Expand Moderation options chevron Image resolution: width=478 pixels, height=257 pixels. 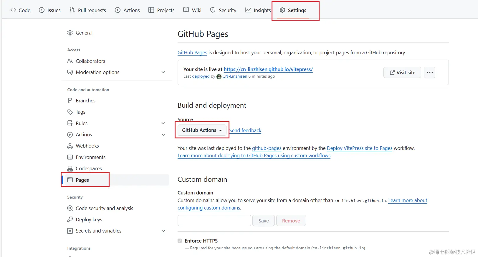(163, 72)
